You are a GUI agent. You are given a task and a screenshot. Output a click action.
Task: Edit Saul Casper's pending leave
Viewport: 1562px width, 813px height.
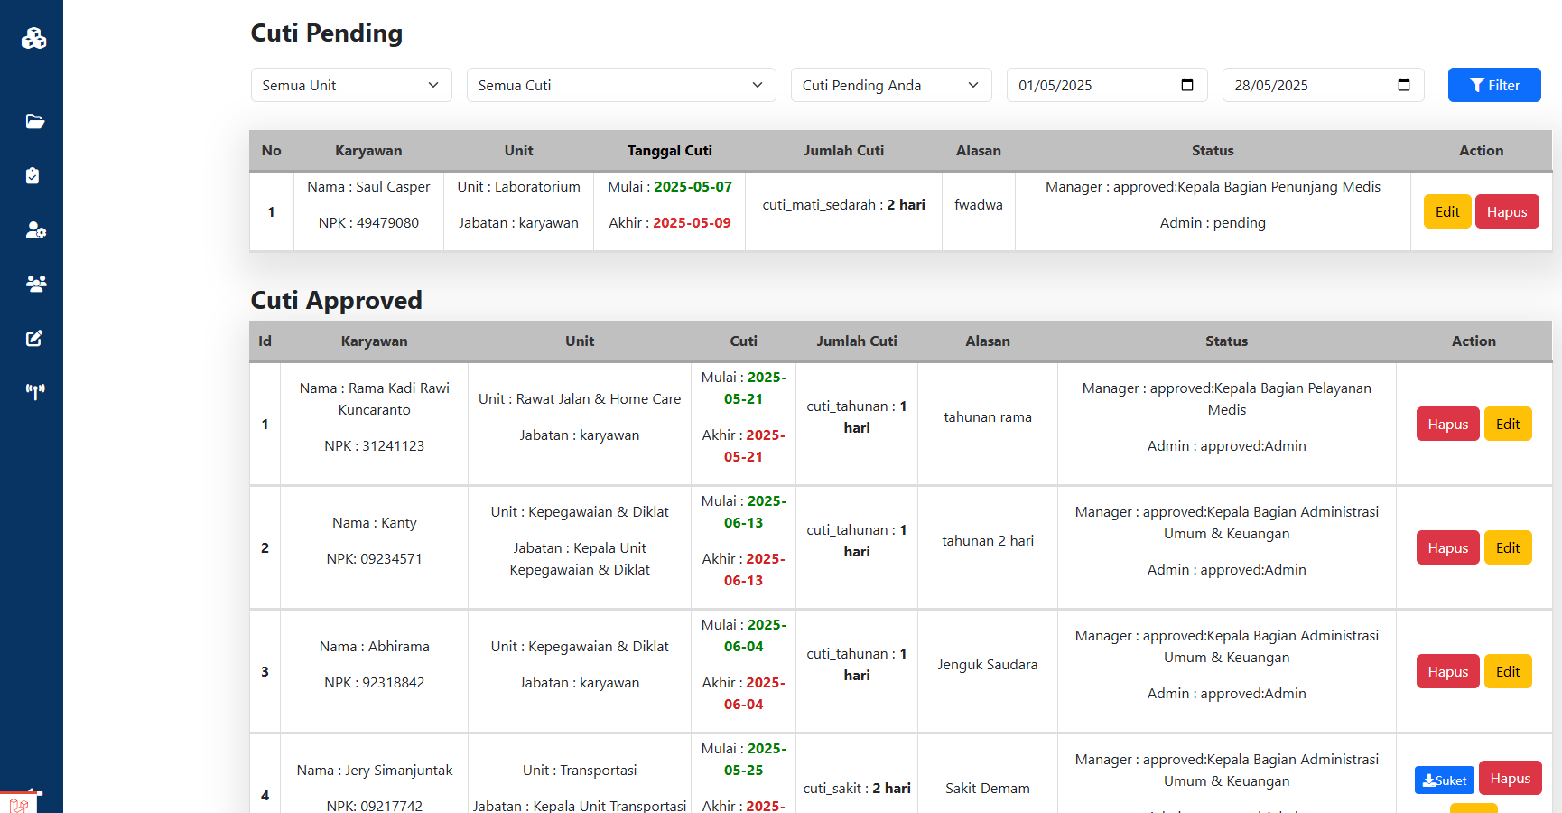click(x=1446, y=211)
